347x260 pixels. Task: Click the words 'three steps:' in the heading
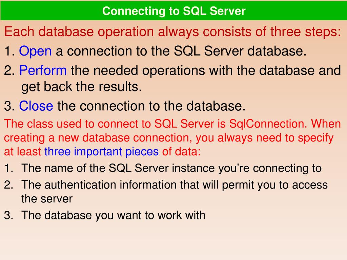click(306, 32)
